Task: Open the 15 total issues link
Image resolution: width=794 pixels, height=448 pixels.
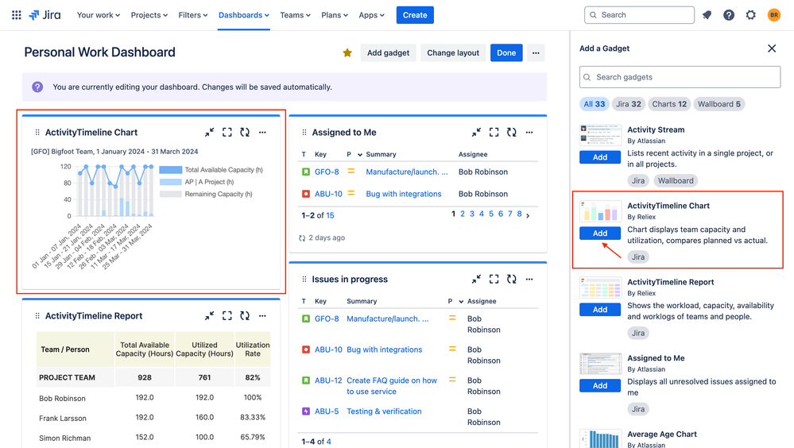Action: coord(330,215)
